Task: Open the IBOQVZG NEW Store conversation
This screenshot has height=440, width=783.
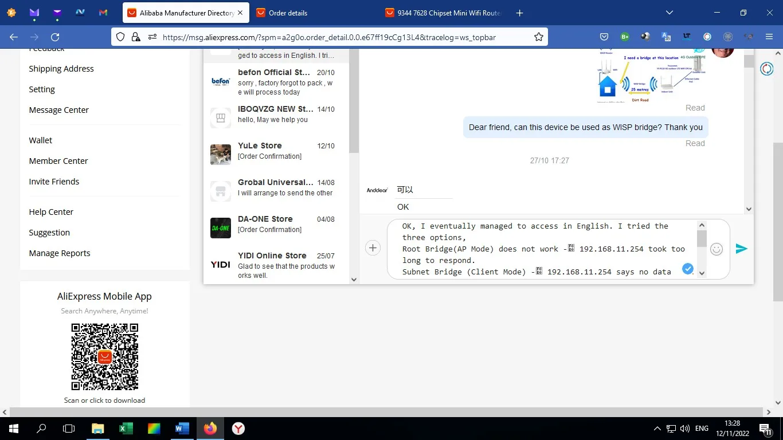Action: (276, 118)
